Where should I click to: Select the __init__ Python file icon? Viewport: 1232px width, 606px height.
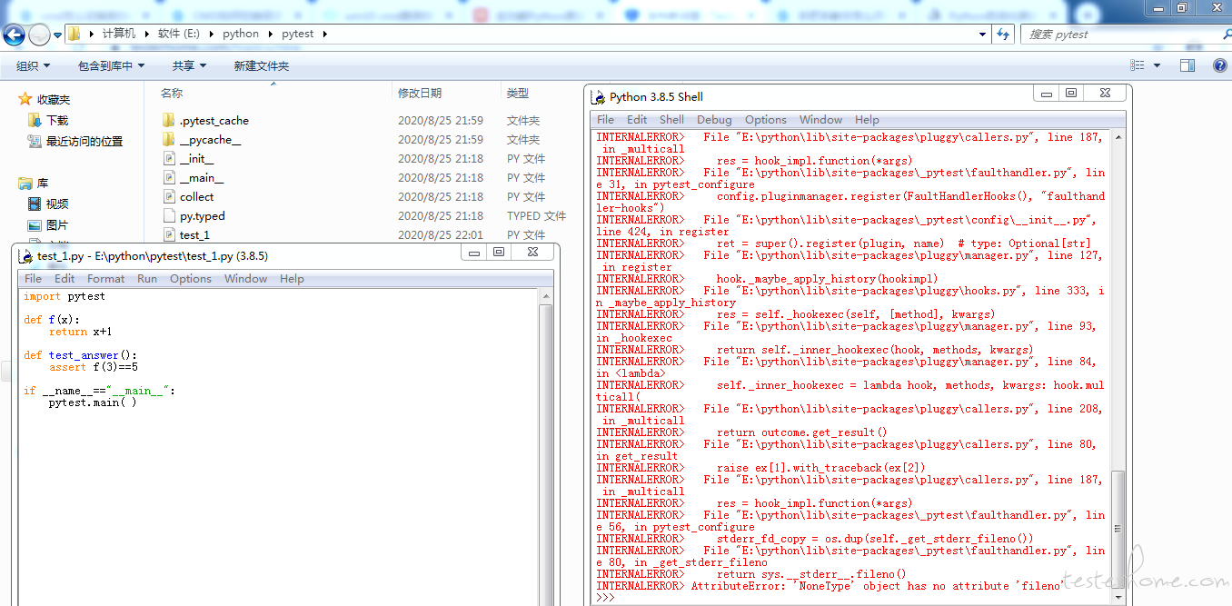pyautogui.click(x=169, y=158)
